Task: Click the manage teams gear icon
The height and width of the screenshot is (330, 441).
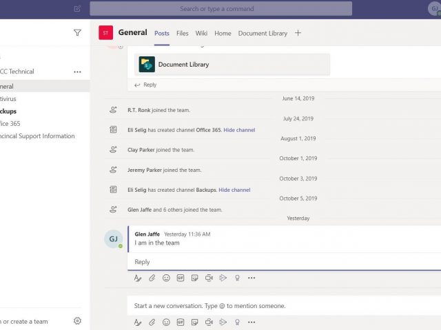Action: click(x=77, y=321)
